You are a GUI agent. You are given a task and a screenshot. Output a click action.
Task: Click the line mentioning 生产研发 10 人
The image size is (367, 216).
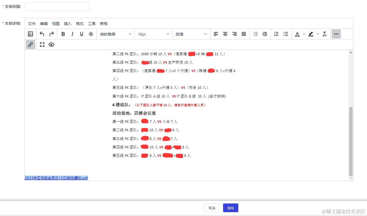(x=153, y=62)
